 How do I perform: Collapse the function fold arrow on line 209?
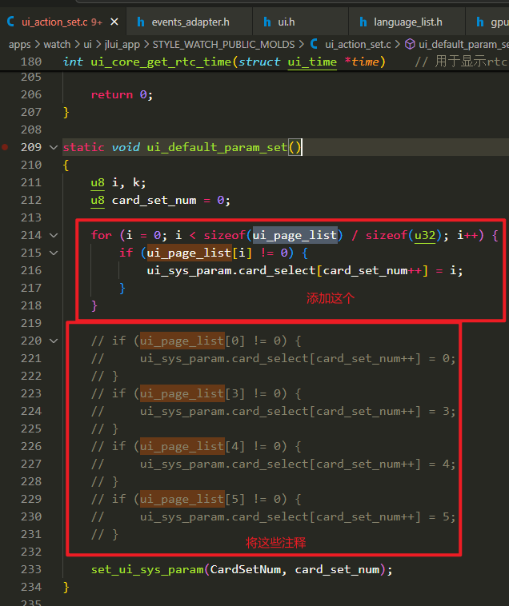click(x=54, y=147)
